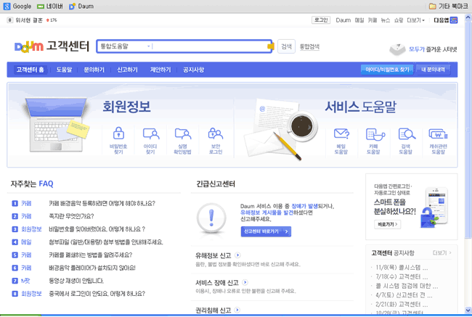Click the arrow icon next to 서비스 장애 신고
Screen dimensions: 472x317
[x=245, y=282]
